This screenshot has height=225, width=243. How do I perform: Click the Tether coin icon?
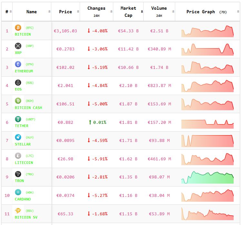[x=18, y=119]
